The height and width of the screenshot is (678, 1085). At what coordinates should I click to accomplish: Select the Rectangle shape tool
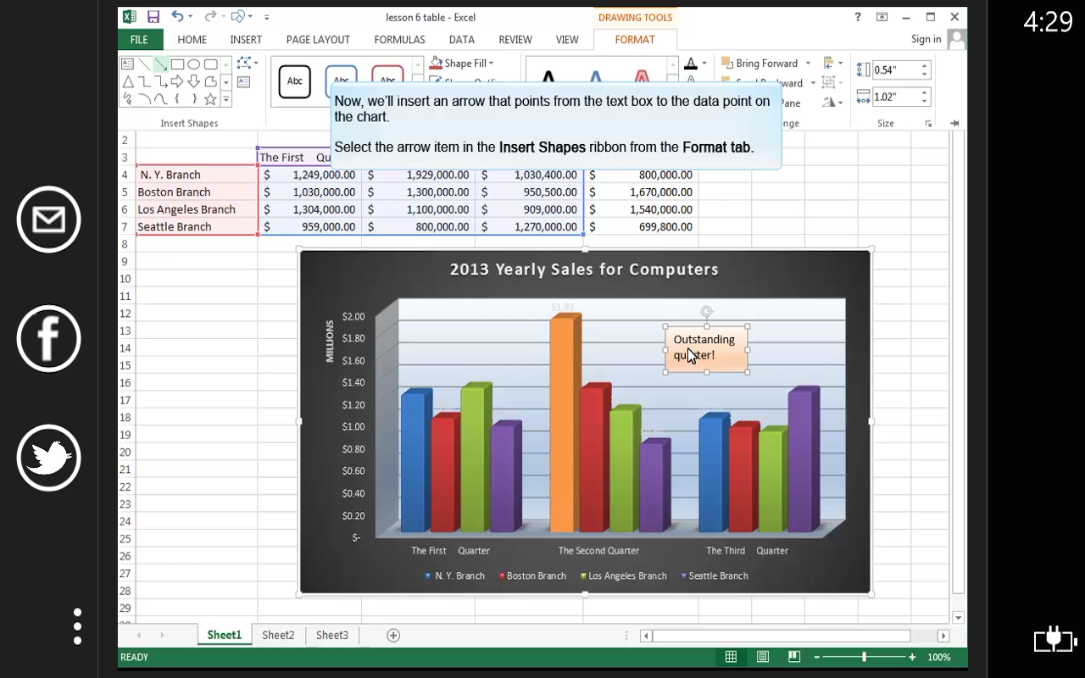coord(178,64)
